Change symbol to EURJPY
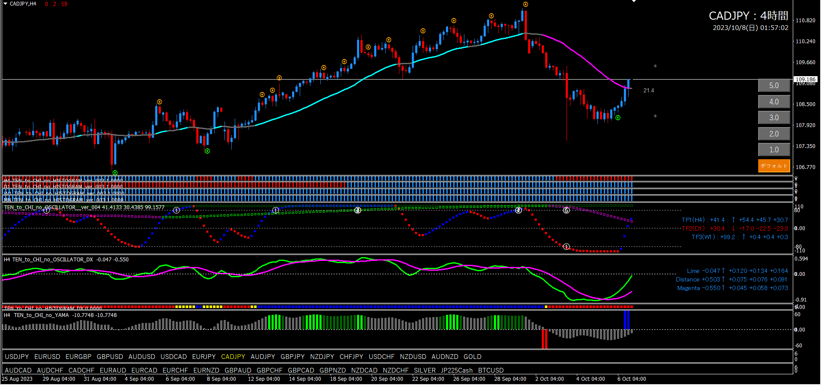Screen dimensions: 821x385 pos(204,357)
